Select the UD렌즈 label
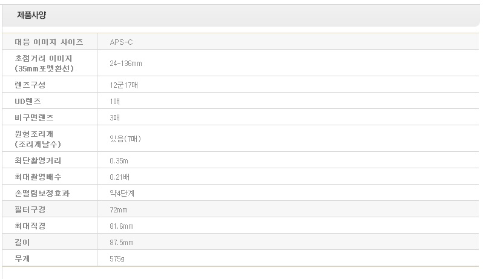483x279 pixels. tap(28, 102)
